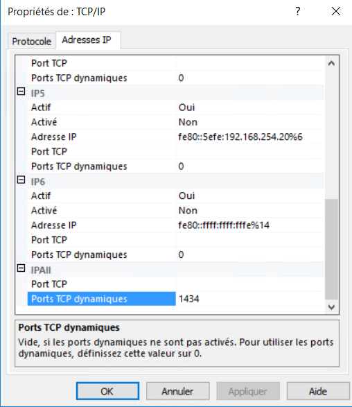Click the scrollbar down arrow
Screen dimensions: 352x407
pyautogui.click(x=331, y=307)
